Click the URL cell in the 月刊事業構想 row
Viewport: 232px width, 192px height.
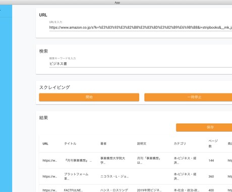click(50, 161)
